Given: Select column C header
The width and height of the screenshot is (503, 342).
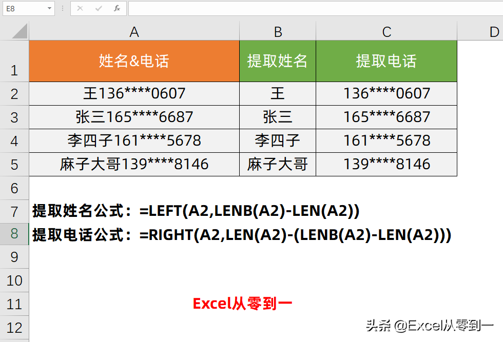Looking at the screenshot, I should click(386, 31).
